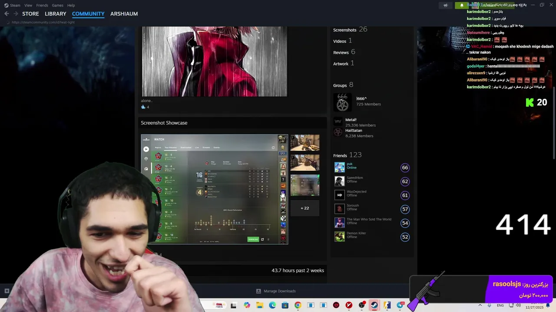Open the |666^ group avatar
This screenshot has width=556, height=312.
click(x=342, y=102)
